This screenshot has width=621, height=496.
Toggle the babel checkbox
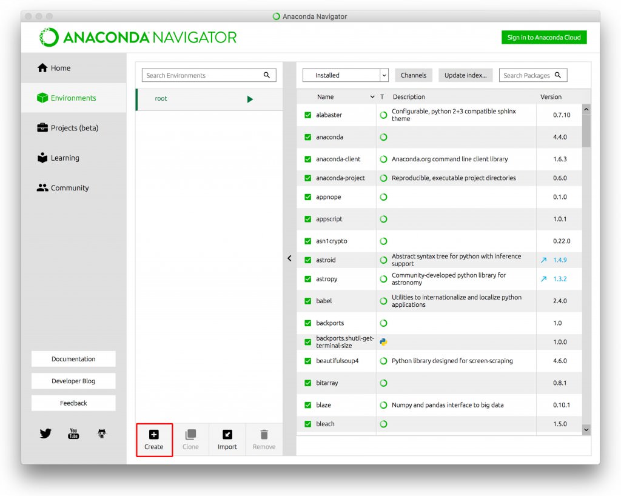tap(307, 301)
